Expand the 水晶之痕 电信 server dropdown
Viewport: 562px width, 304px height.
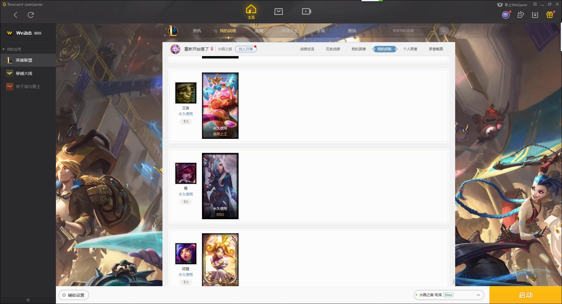(449, 295)
